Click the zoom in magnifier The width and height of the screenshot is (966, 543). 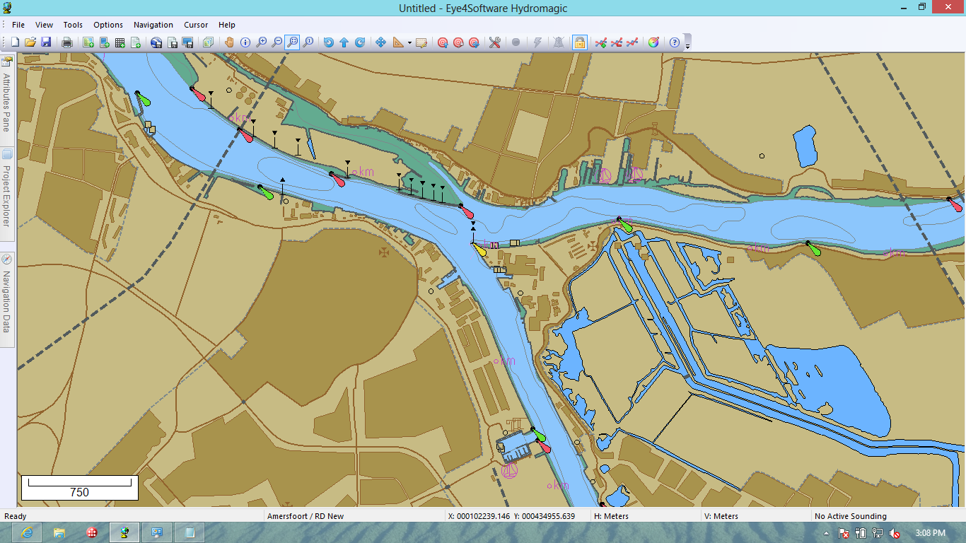[x=261, y=42]
